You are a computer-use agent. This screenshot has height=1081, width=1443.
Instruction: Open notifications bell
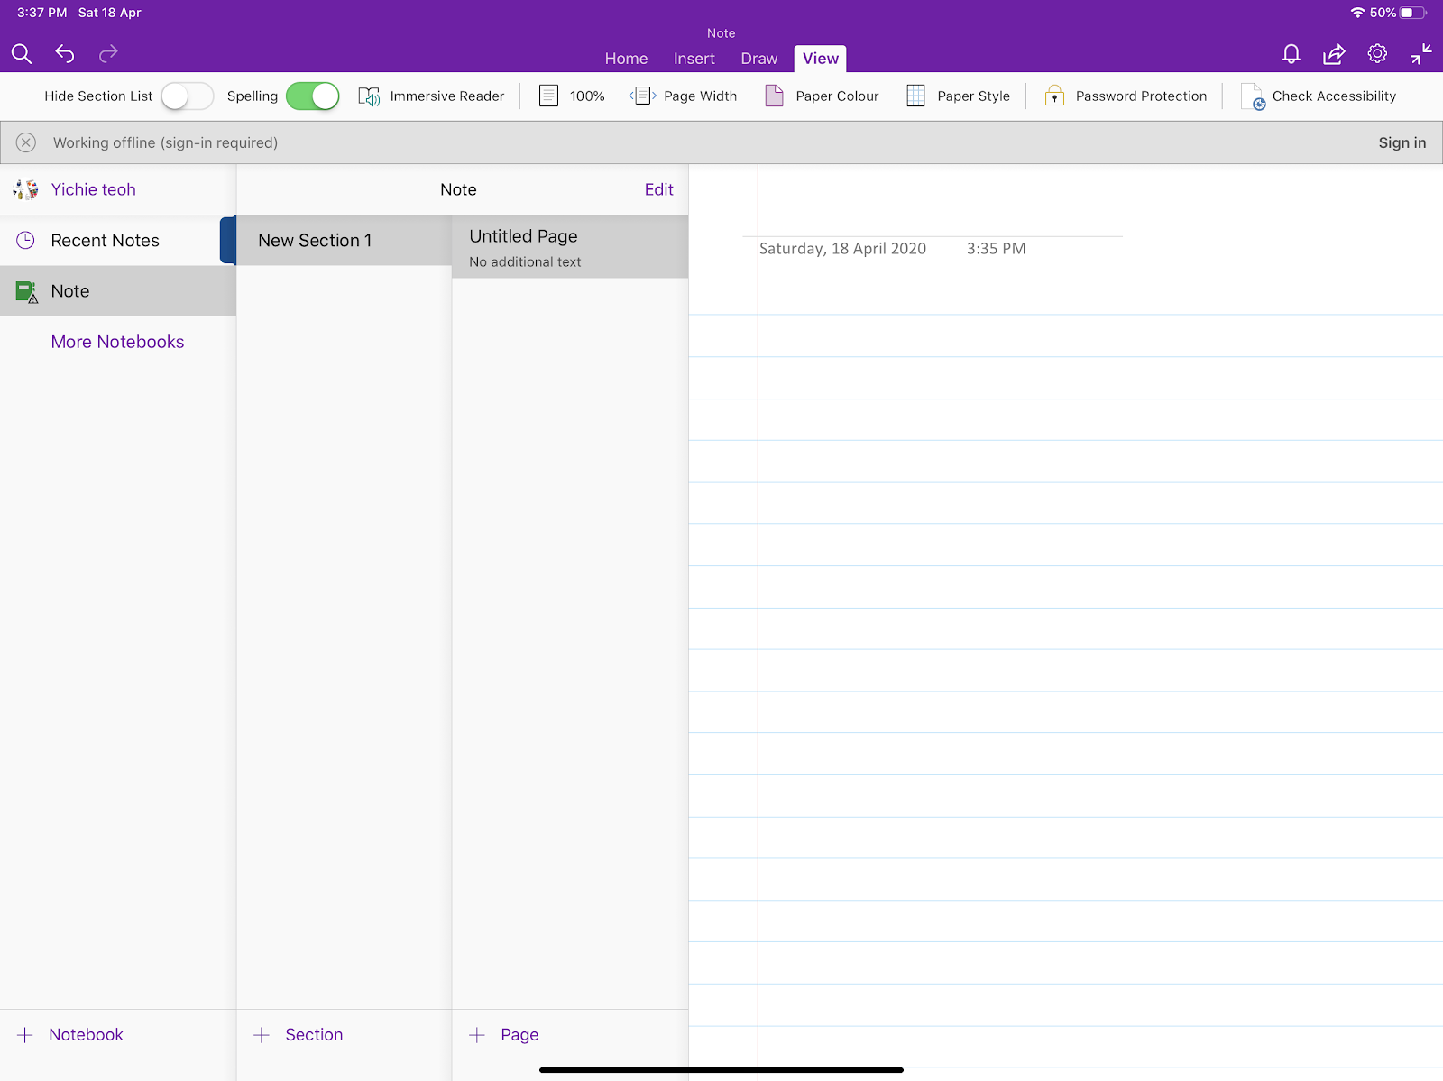1291,54
